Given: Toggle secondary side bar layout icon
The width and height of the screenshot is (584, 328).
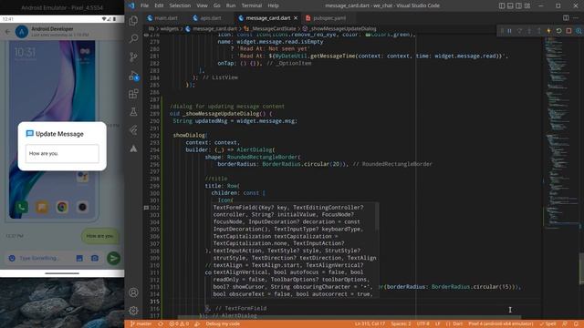Looking at the screenshot, I should coord(519,5).
